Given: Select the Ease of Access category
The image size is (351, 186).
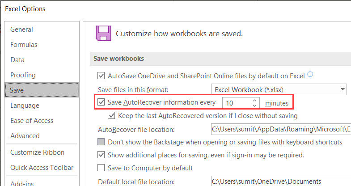Looking at the screenshot, I should coord(32,121).
